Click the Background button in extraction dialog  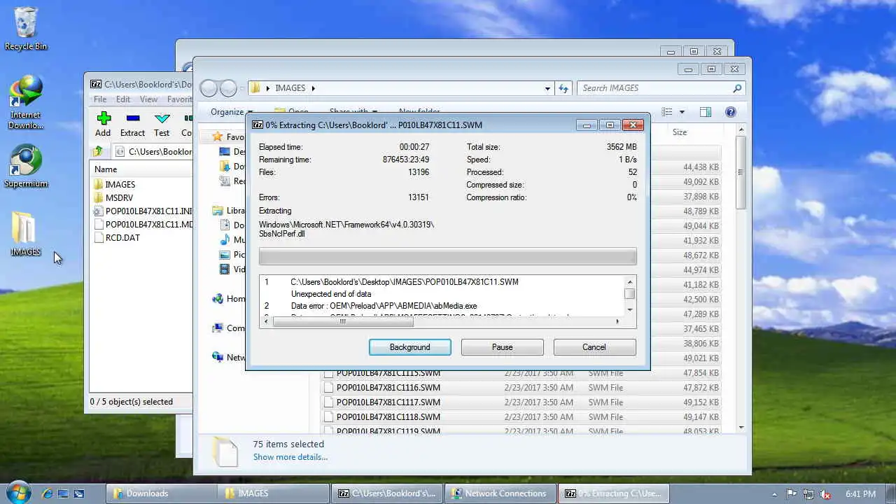pos(410,347)
